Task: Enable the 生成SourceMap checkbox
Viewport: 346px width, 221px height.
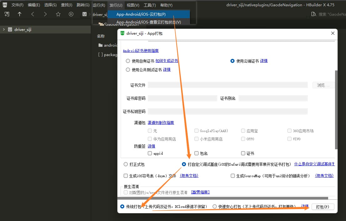Action: (x=233, y=176)
